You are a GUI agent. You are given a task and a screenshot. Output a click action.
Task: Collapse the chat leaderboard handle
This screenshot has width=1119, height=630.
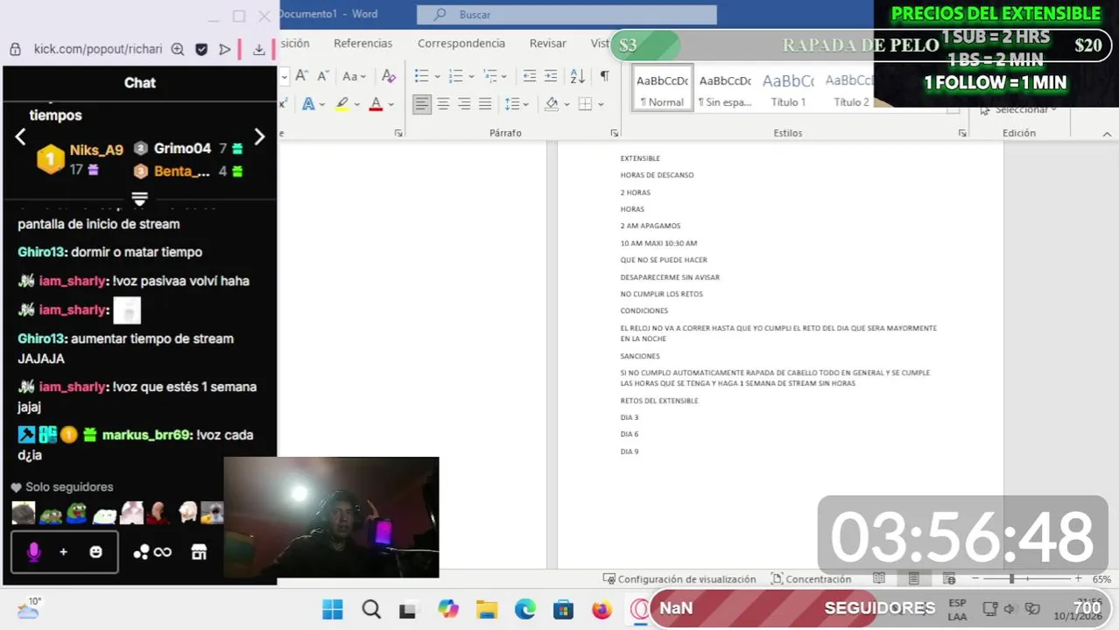coord(139,199)
